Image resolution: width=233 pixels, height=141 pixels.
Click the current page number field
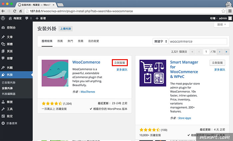point(206,52)
